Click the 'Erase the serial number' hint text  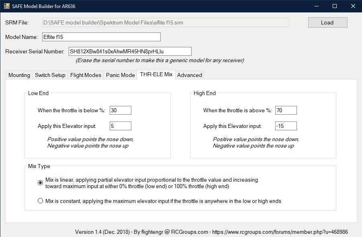click(160, 60)
